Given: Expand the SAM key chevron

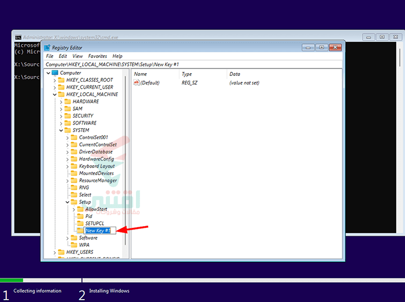Looking at the screenshot, I should pos(61,109).
